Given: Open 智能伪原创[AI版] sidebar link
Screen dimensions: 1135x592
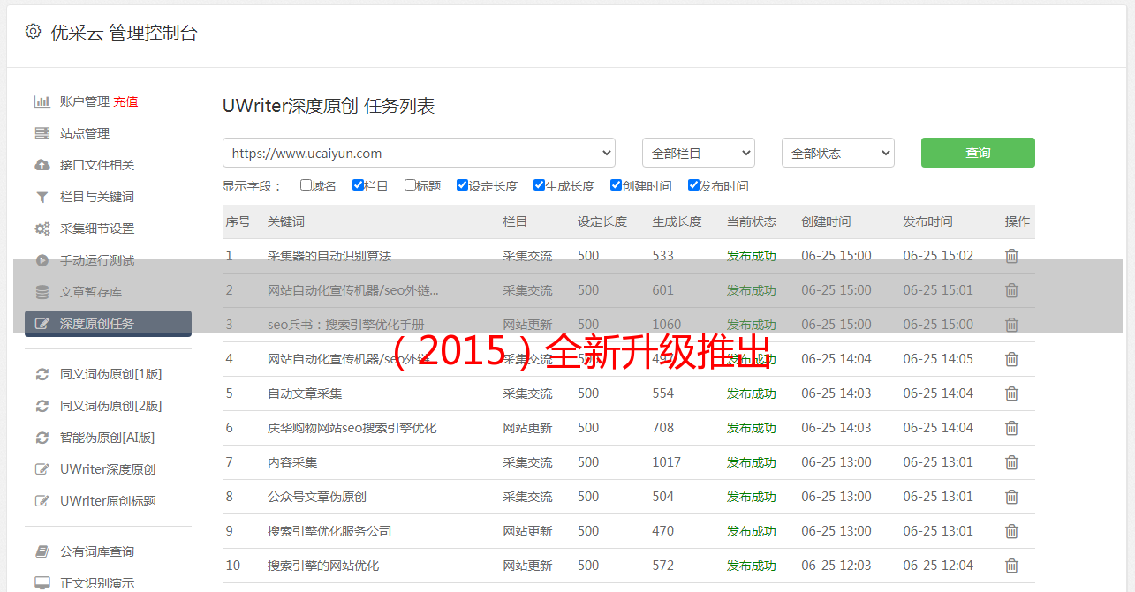Looking at the screenshot, I should pos(107,438).
